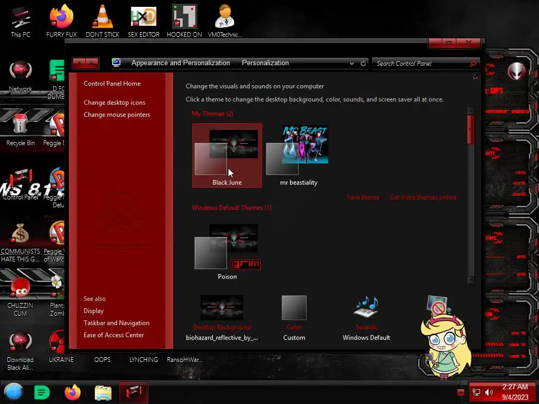
Task: Open the CHUZZIN CUM desktop shortcut
Action: pyautogui.click(x=21, y=297)
